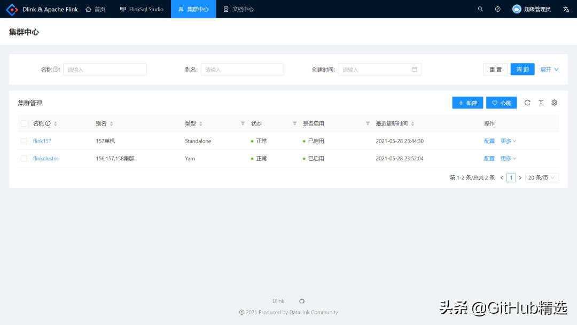577x325 pixels.
Task: Click the help icon next to 名称 filter label
Action: [56, 69]
